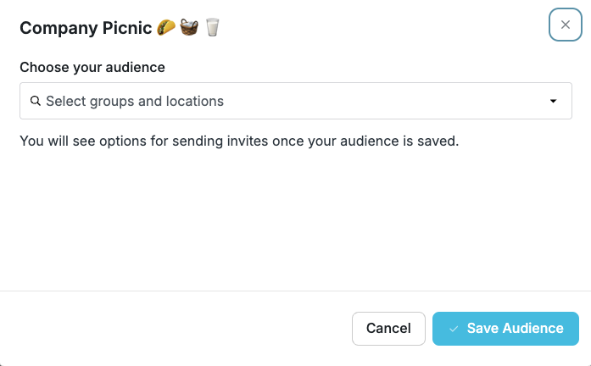Screen dimensions: 591x366
Task: Click the glass of milk emoji
Action: point(212,27)
